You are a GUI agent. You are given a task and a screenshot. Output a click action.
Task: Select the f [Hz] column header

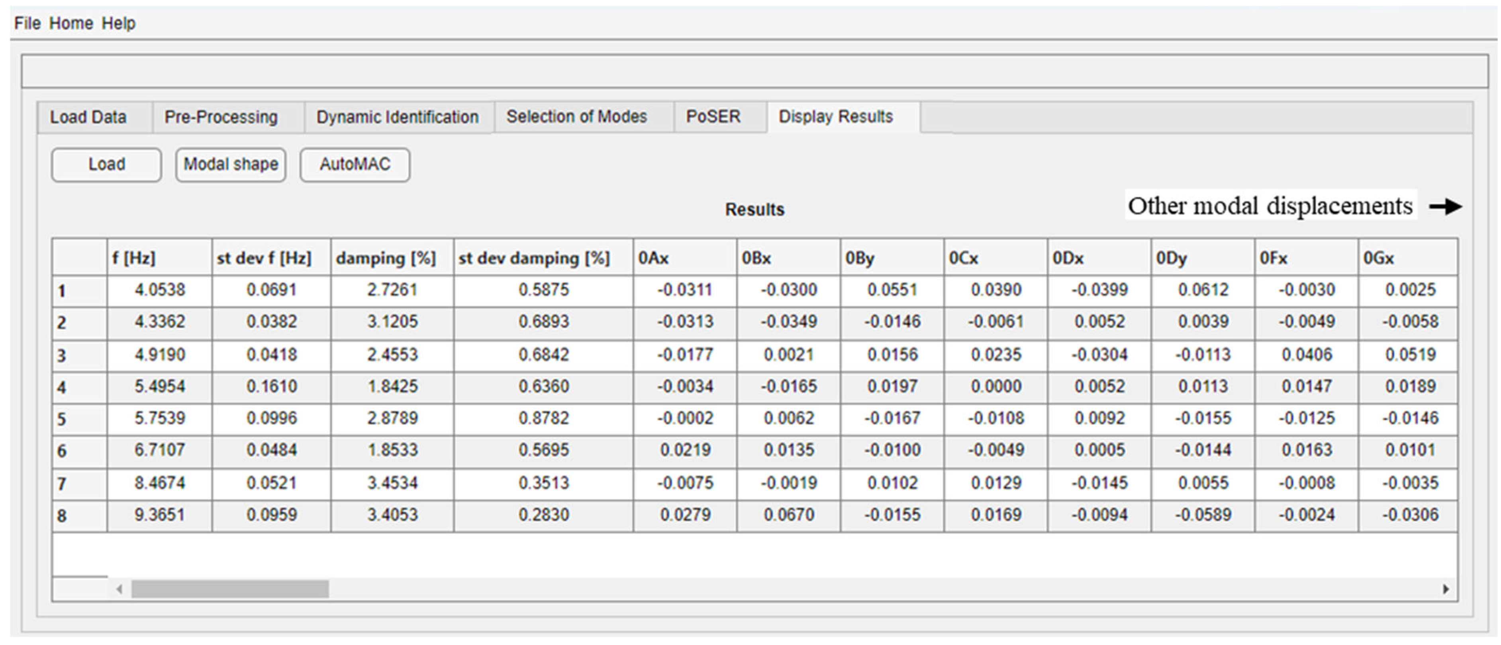(159, 258)
